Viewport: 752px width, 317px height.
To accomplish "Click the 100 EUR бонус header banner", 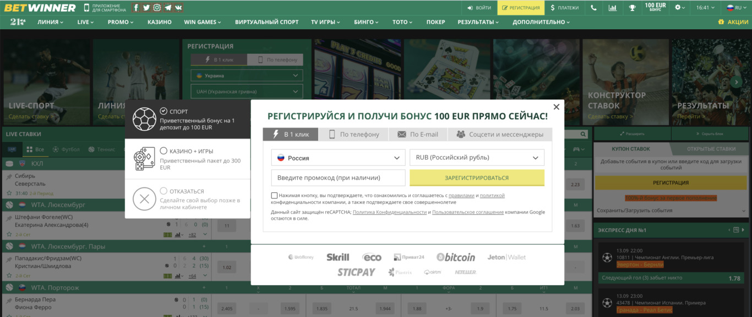I will 655,8.
